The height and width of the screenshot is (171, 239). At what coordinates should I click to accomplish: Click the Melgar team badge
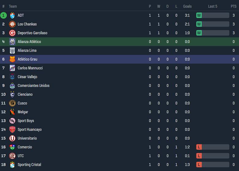coord(12,112)
